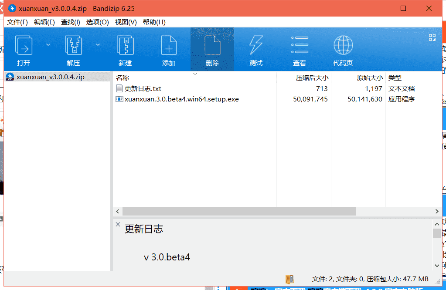446x290 pixels.
Task: Click the Delete (删除) toolbar icon
Action: coord(212,45)
